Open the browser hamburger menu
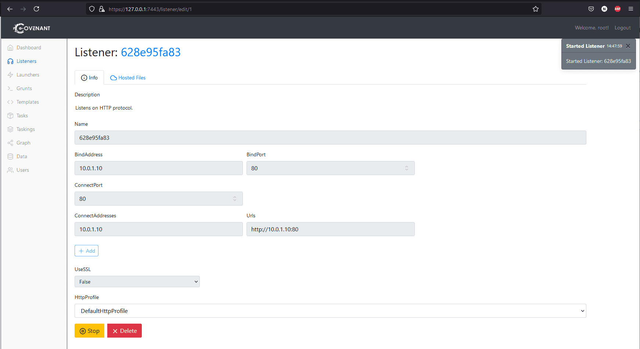This screenshot has width=640, height=349. coord(631,9)
